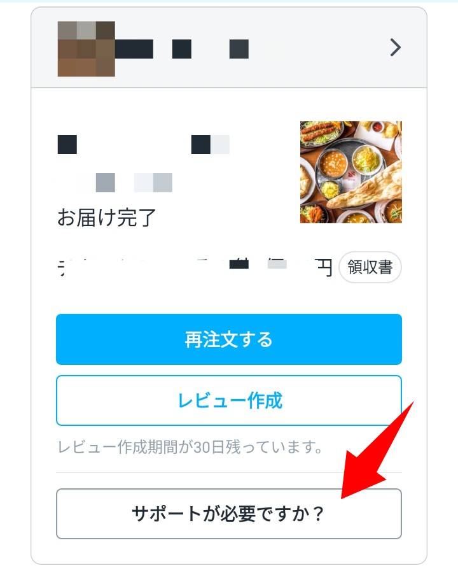The height and width of the screenshot is (580, 458).
Task: Open restaurant details via the right chevron arrow
Action: click(395, 48)
